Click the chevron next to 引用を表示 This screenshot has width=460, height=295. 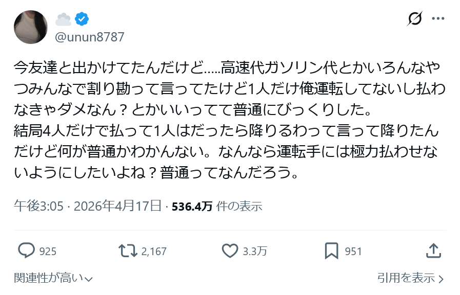[x=441, y=279]
